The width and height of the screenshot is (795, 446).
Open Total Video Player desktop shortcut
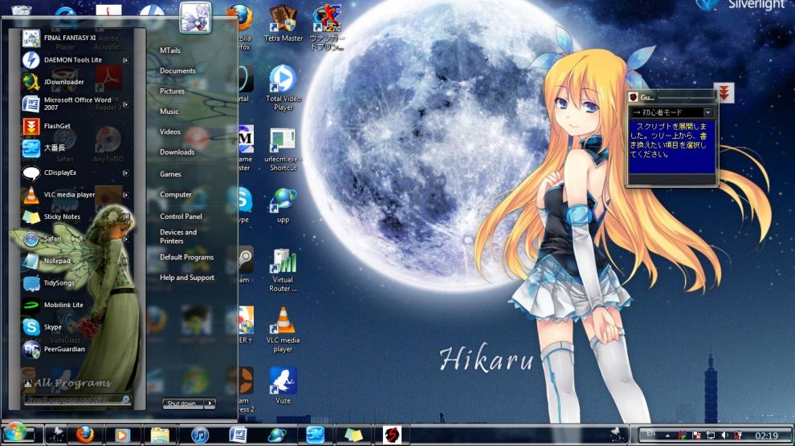(283, 87)
